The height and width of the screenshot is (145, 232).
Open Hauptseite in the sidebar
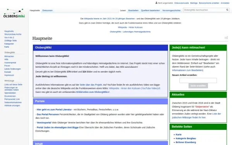pyautogui.click(x=9, y=31)
